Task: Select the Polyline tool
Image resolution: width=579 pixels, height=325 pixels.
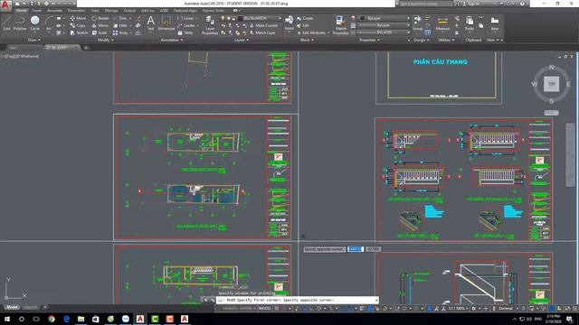Action: (x=20, y=23)
